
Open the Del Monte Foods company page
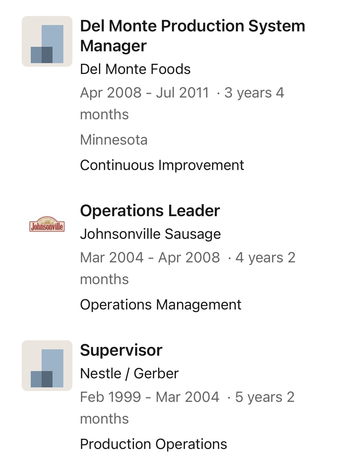pyautogui.click(x=135, y=69)
